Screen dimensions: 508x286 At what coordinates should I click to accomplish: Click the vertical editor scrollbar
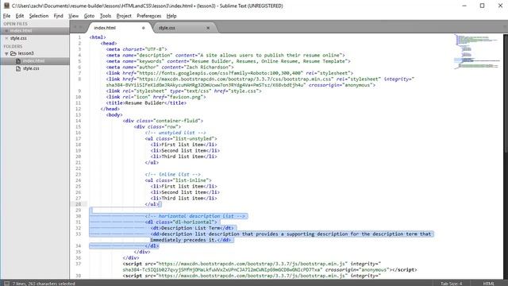coord(506,93)
